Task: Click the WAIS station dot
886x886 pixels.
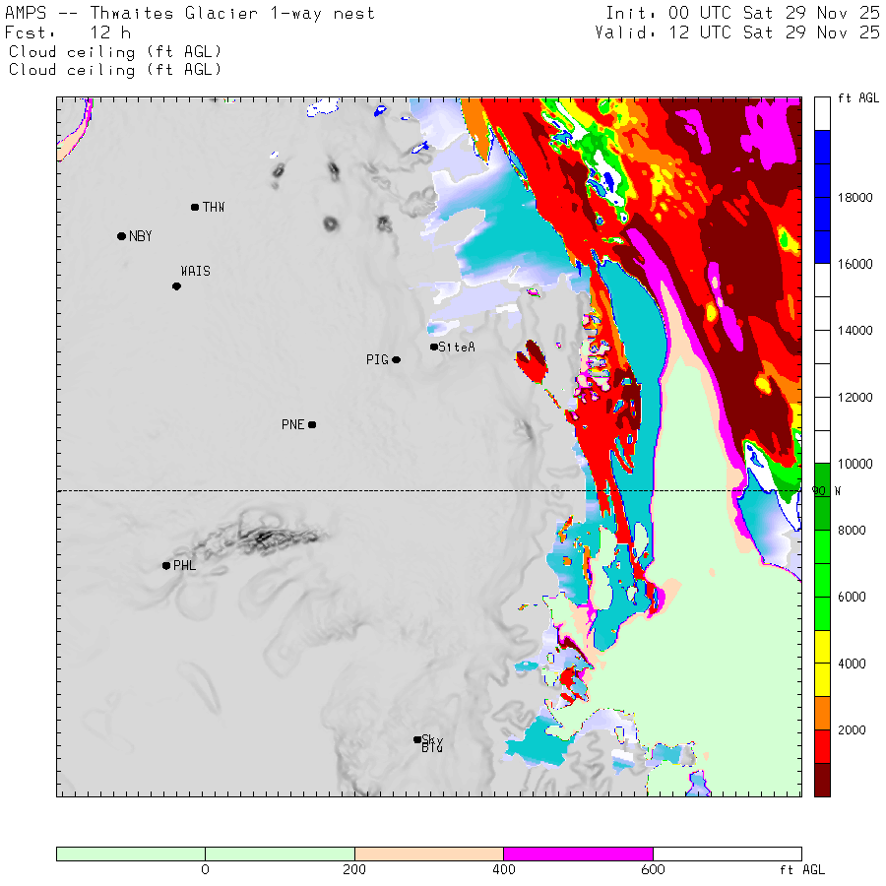Action: click(x=176, y=286)
